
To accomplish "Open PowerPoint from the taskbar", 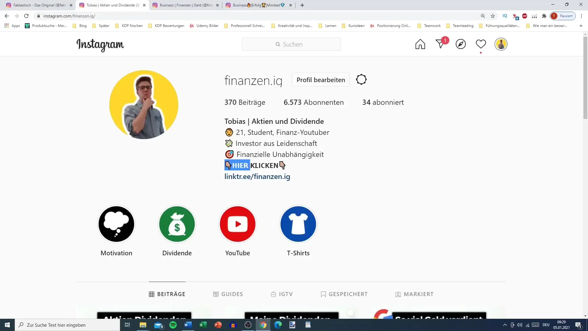I will tap(218, 325).
